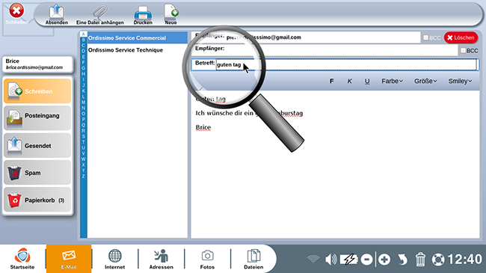
Task: Toggle BCC checkbox for second recipient
Action: pyautogui.click(x=463, y=50)
